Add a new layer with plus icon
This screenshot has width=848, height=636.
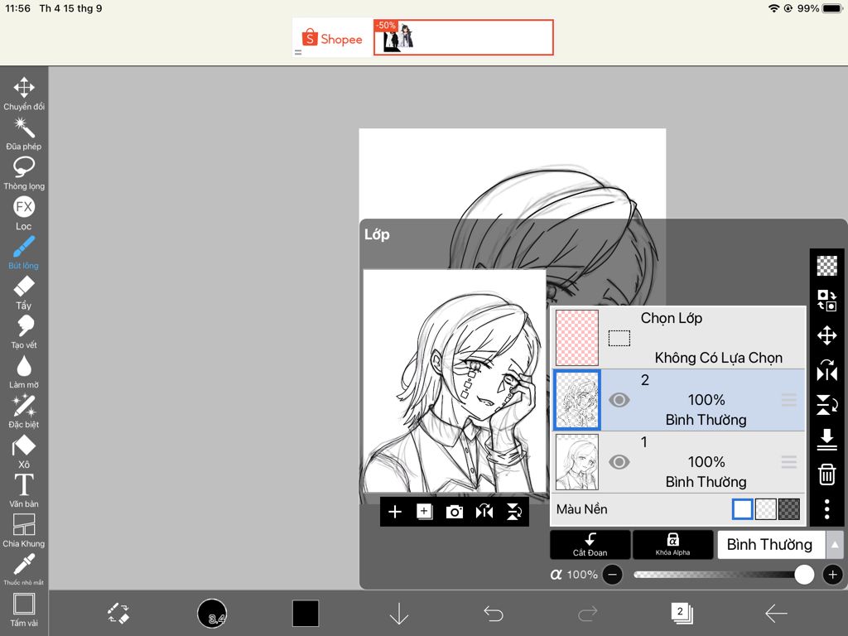click(x=395, y=512)
